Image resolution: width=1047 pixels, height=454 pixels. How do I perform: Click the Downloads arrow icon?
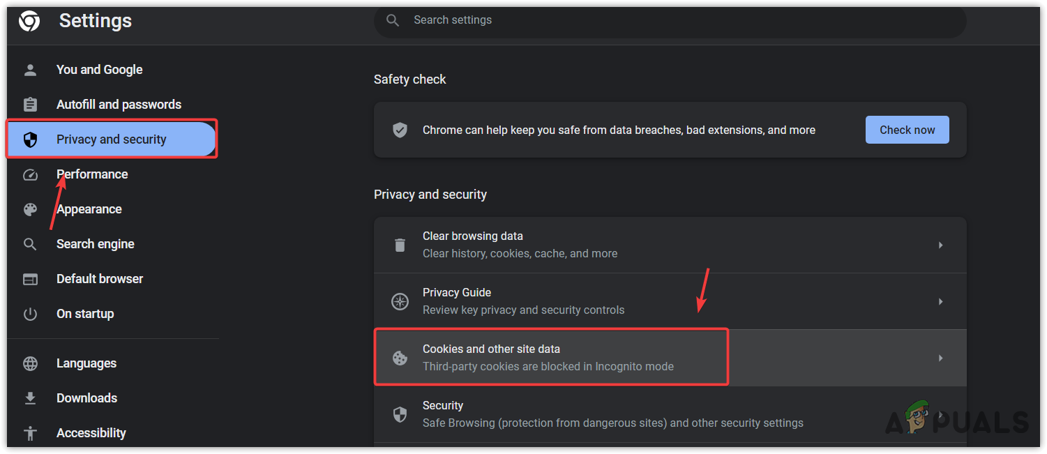[x=30, y=398]
